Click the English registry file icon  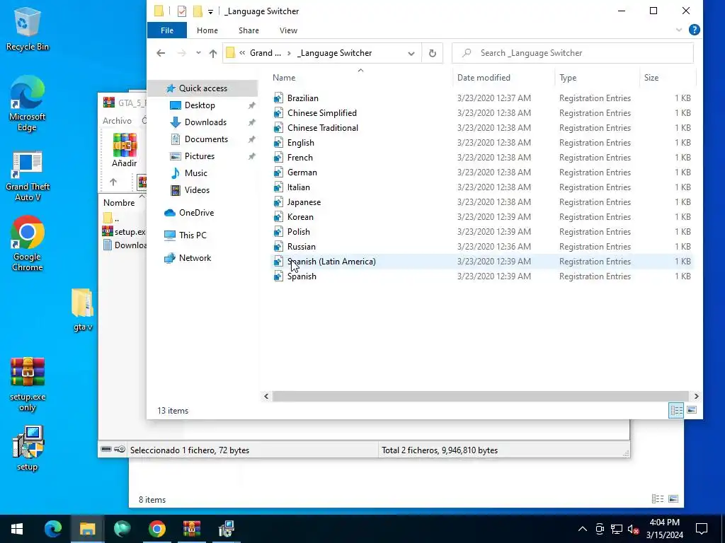pos(278,143)
